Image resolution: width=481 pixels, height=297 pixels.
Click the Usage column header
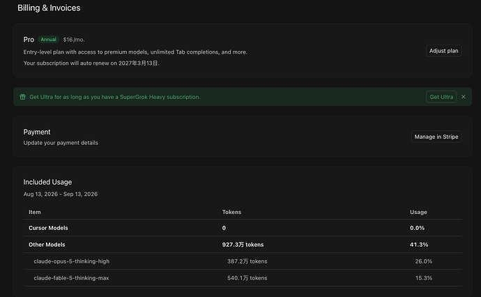point(418,212)
